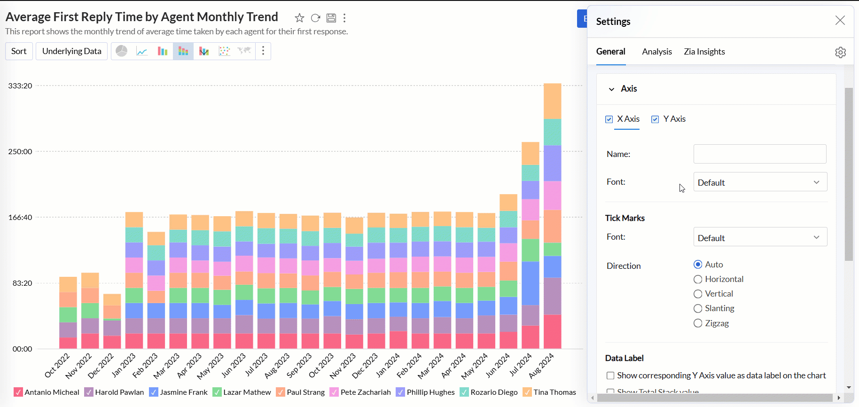
Task: Open the axis name Font dropdown
Action: coord(760,182)
